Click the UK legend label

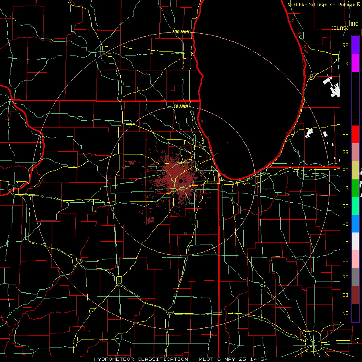345,63
